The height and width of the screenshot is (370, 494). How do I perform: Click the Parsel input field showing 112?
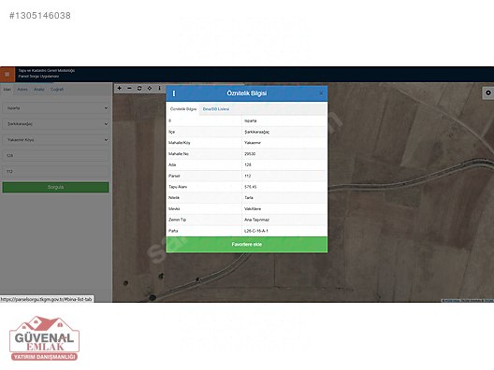coord(56,172)
